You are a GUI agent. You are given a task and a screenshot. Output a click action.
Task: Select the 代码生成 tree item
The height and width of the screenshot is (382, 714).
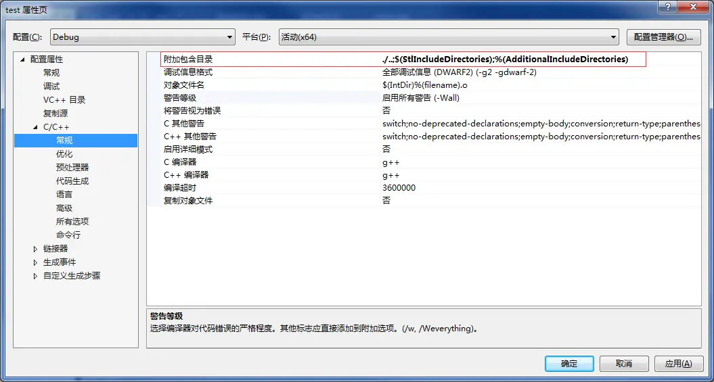pos(72,181)
